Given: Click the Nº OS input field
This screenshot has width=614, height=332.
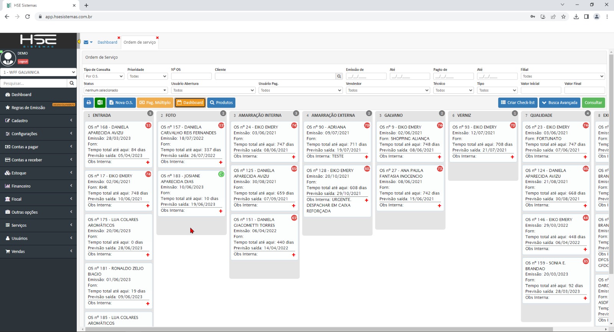Looking at the screenshot, I should pos(191,76).
